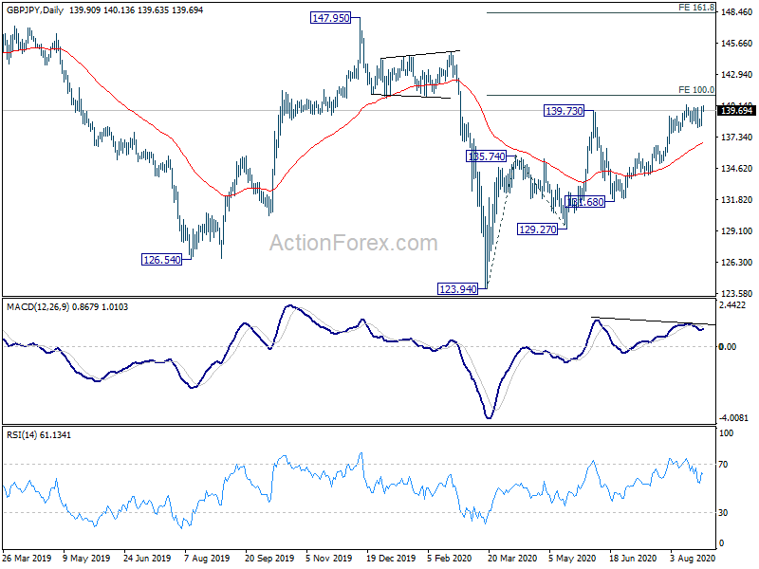Click the 129.270 price label
Image resolution: width=759 pixels, height=569 pixels.
coord(537,229)
